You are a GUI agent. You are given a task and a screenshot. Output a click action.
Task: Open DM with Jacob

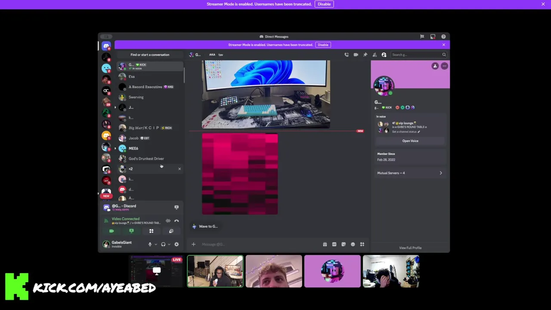pyautogui.click(x=150, y=138)
